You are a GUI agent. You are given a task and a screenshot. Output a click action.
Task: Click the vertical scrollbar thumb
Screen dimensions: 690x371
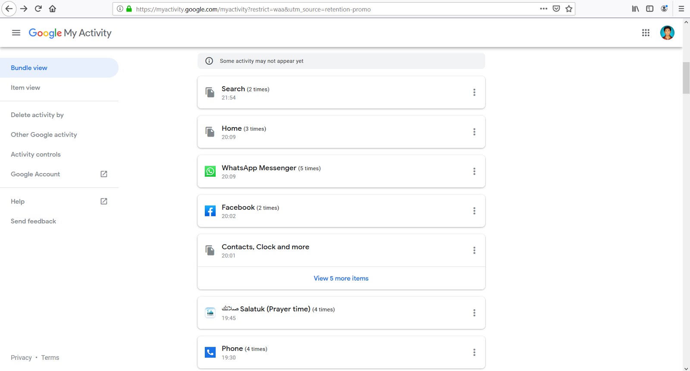pyautogui.click(x=686, y=78)
